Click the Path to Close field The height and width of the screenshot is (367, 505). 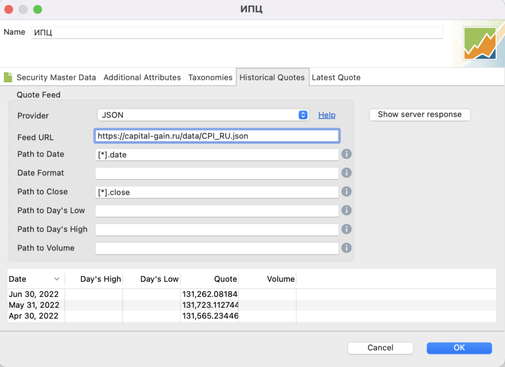point(217,192)
